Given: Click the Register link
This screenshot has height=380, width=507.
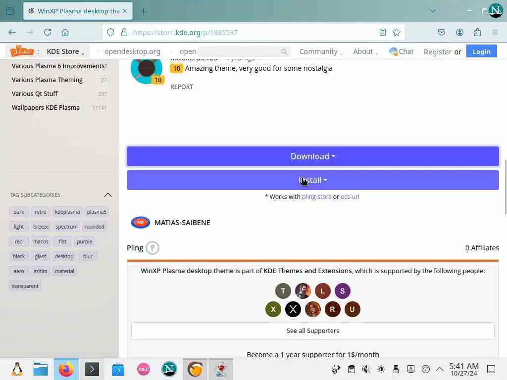Looking at the screenshot, I should 438,51.
